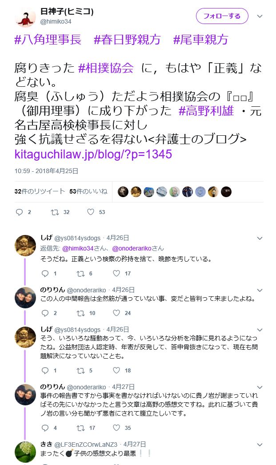
Task: View the 32件のリツイート list
Action: tap(40, 191)
